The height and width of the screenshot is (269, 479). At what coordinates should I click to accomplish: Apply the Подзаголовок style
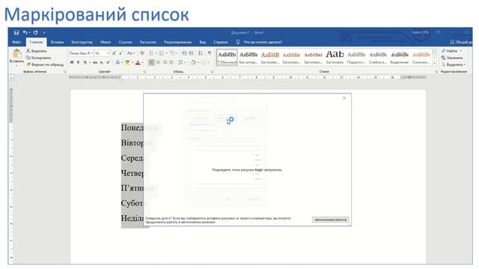click(356, 57)
